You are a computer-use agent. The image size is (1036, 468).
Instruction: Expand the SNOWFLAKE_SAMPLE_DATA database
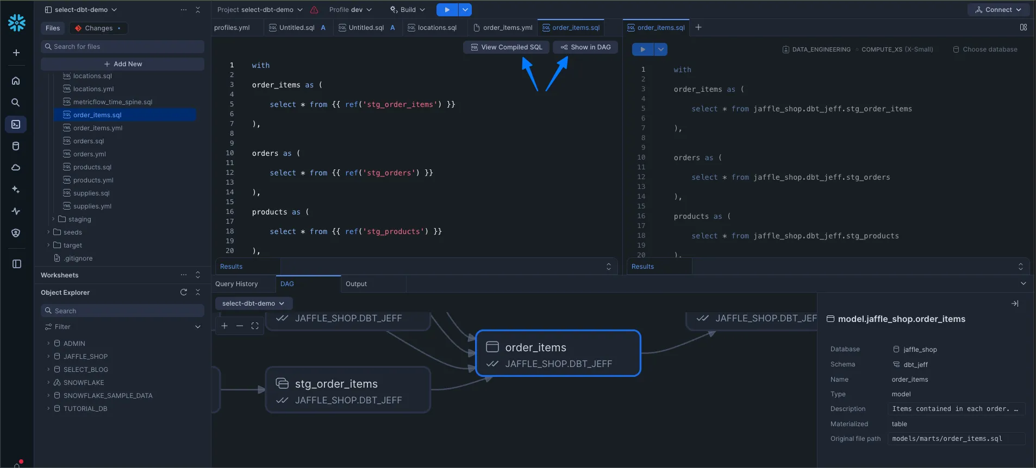(x=48, y=396)
